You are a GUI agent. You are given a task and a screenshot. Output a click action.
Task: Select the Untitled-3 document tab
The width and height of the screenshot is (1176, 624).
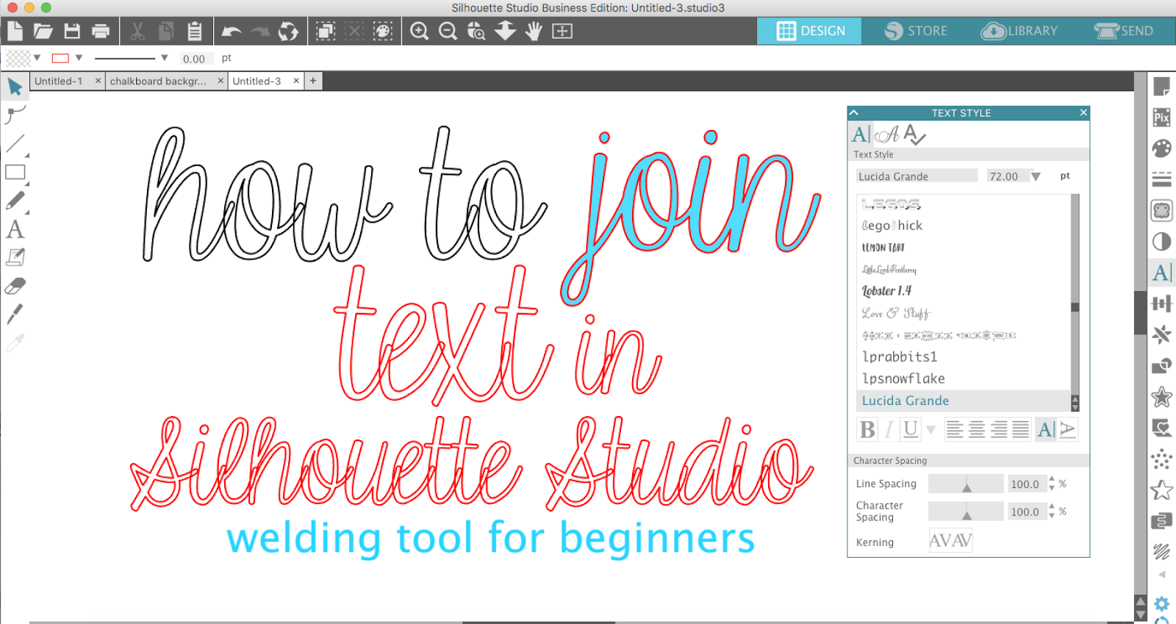[x=257, y=81]
